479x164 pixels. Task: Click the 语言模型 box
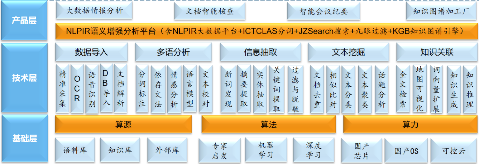point(190,89)
